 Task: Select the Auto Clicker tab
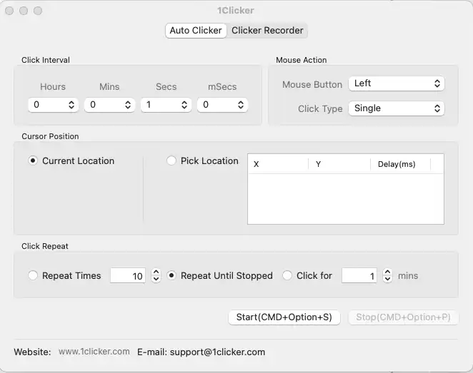196,31
